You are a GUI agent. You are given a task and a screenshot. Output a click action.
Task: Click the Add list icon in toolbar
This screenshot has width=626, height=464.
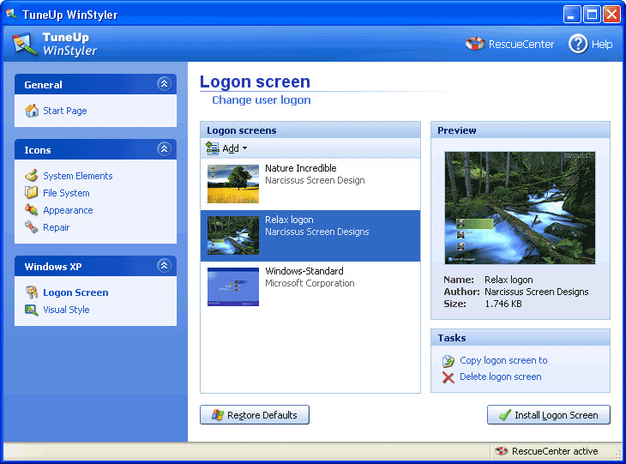213,148
